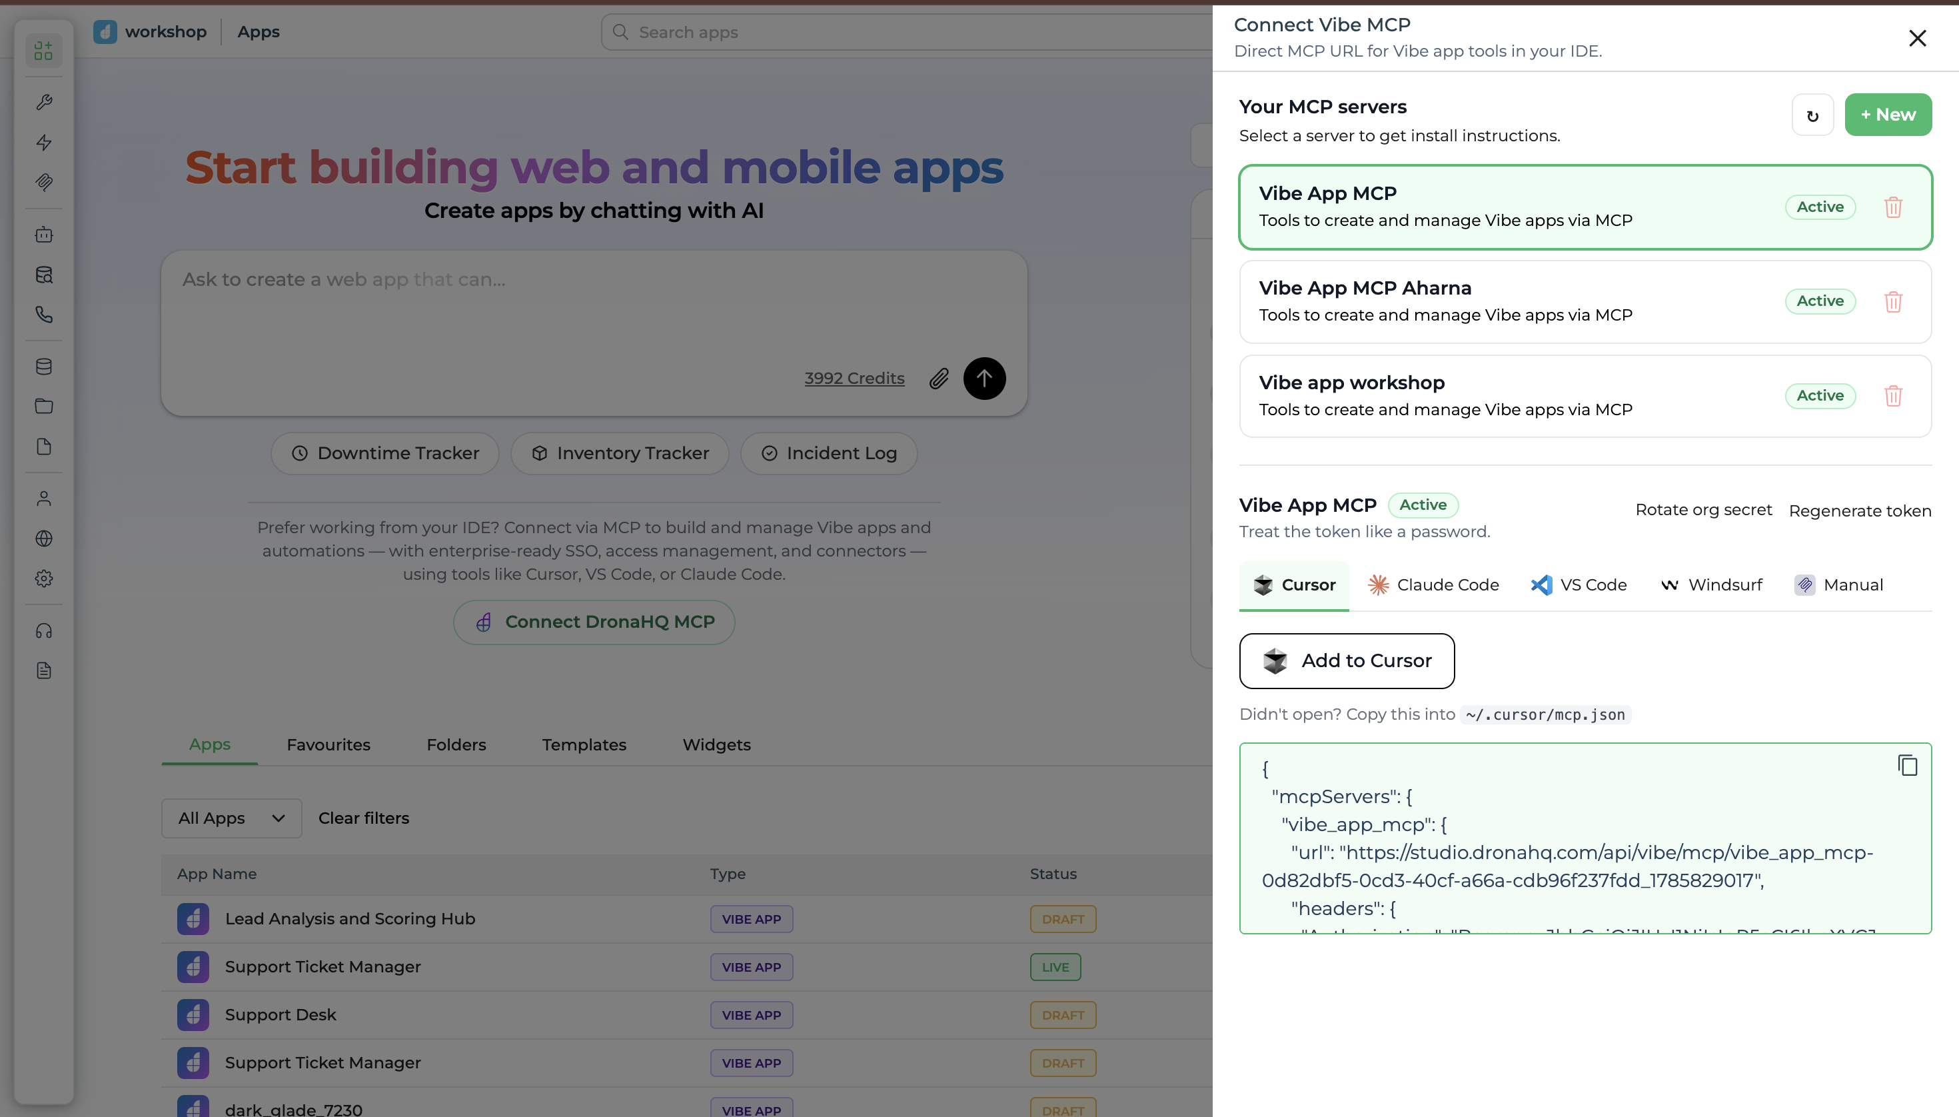Click Add to Cursor button

click(x=1346, y=660)
